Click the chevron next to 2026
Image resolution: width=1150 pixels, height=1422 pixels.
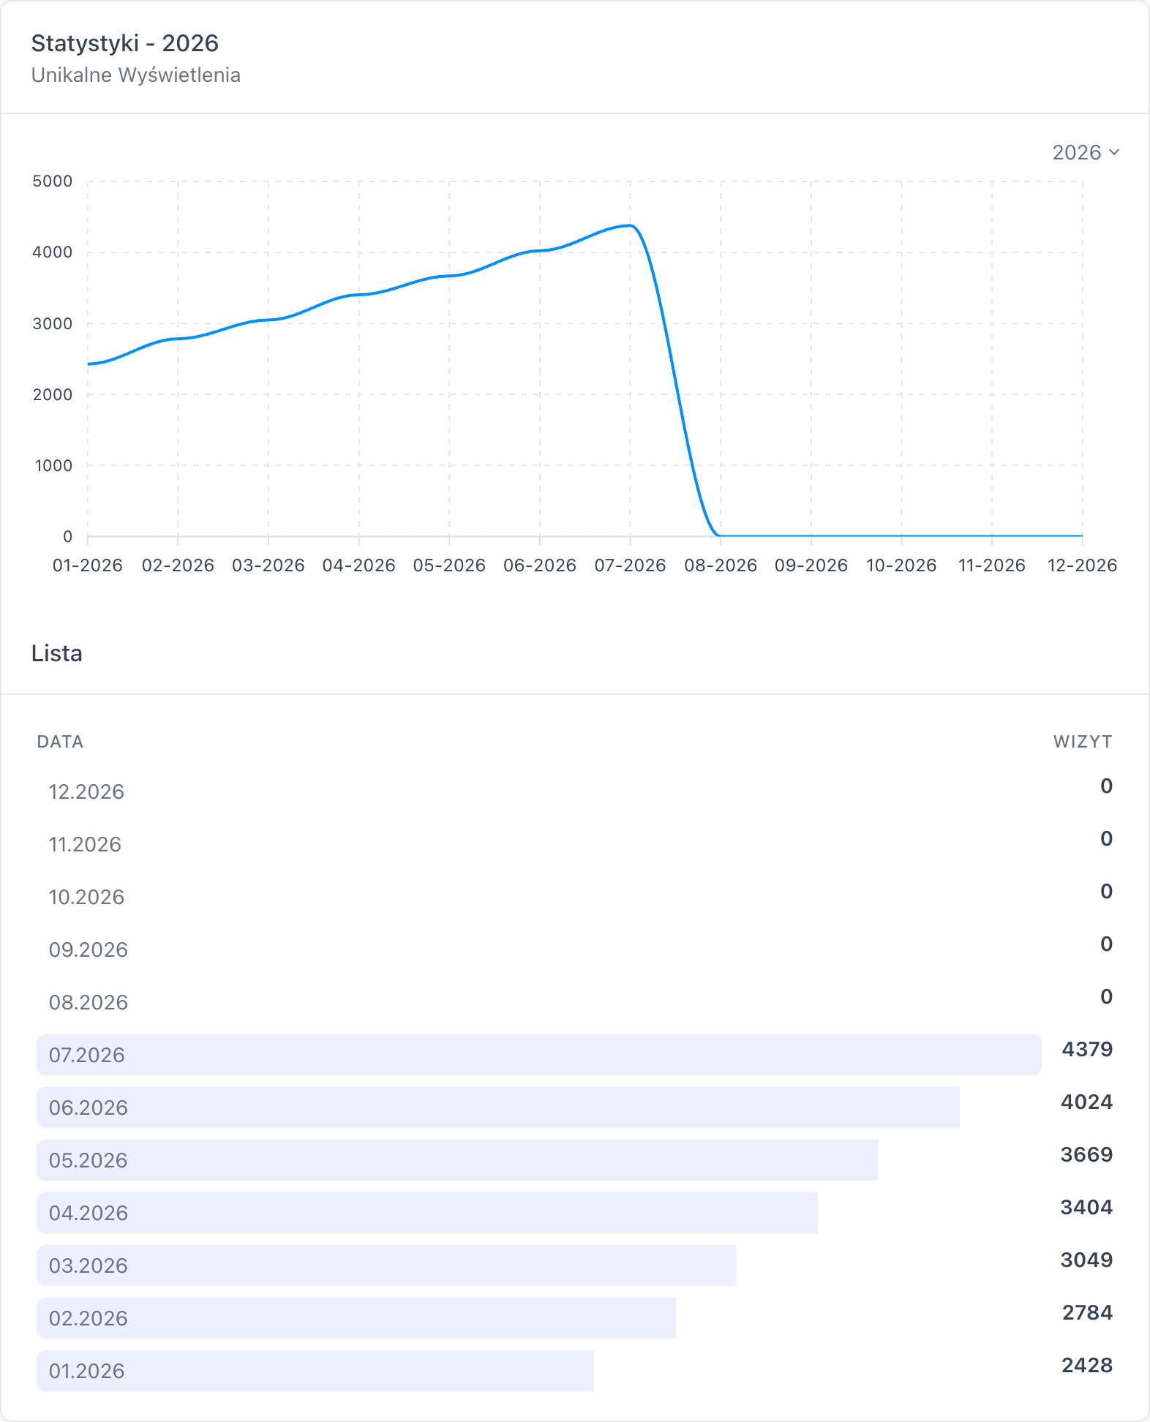tap(1114, 152)
